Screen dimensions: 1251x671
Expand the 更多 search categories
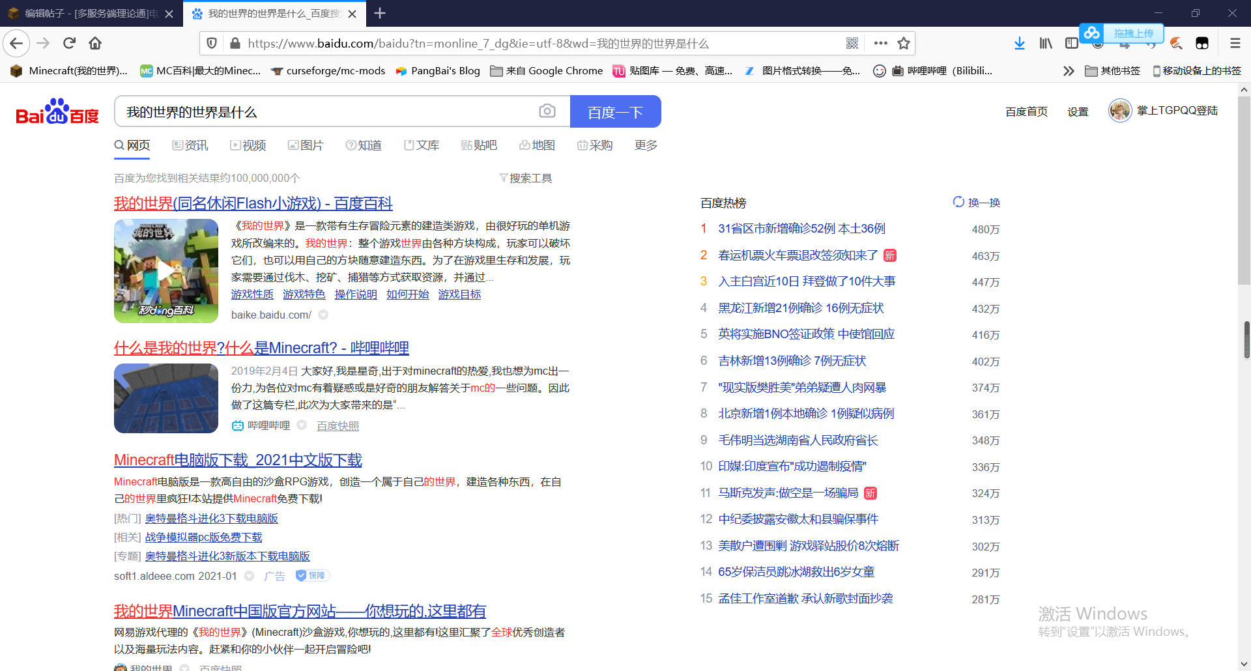(x=646, y=145)
